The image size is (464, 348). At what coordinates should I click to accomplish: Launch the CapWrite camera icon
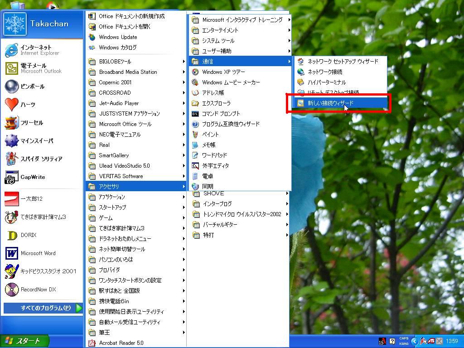coord(11,177)
